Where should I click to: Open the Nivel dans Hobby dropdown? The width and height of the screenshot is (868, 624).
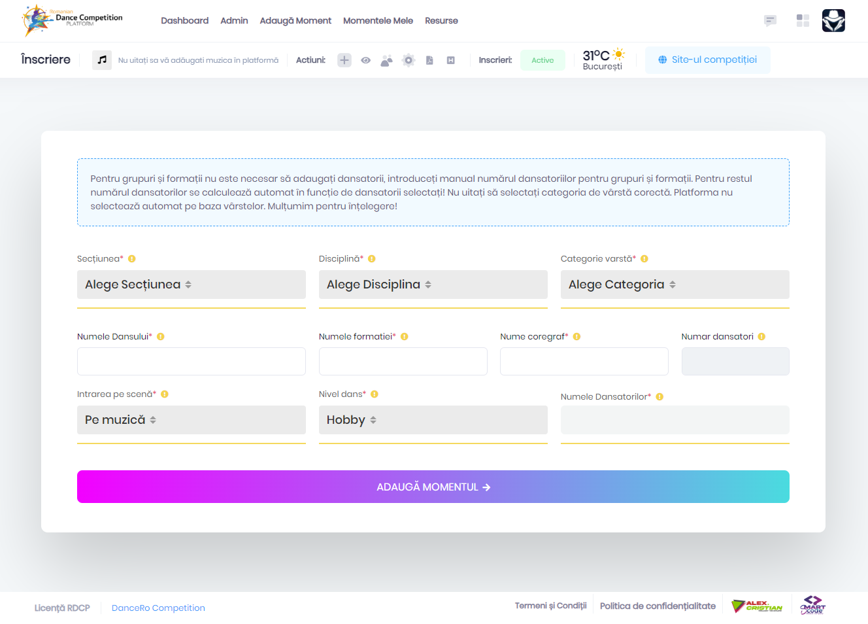point(433,420)
